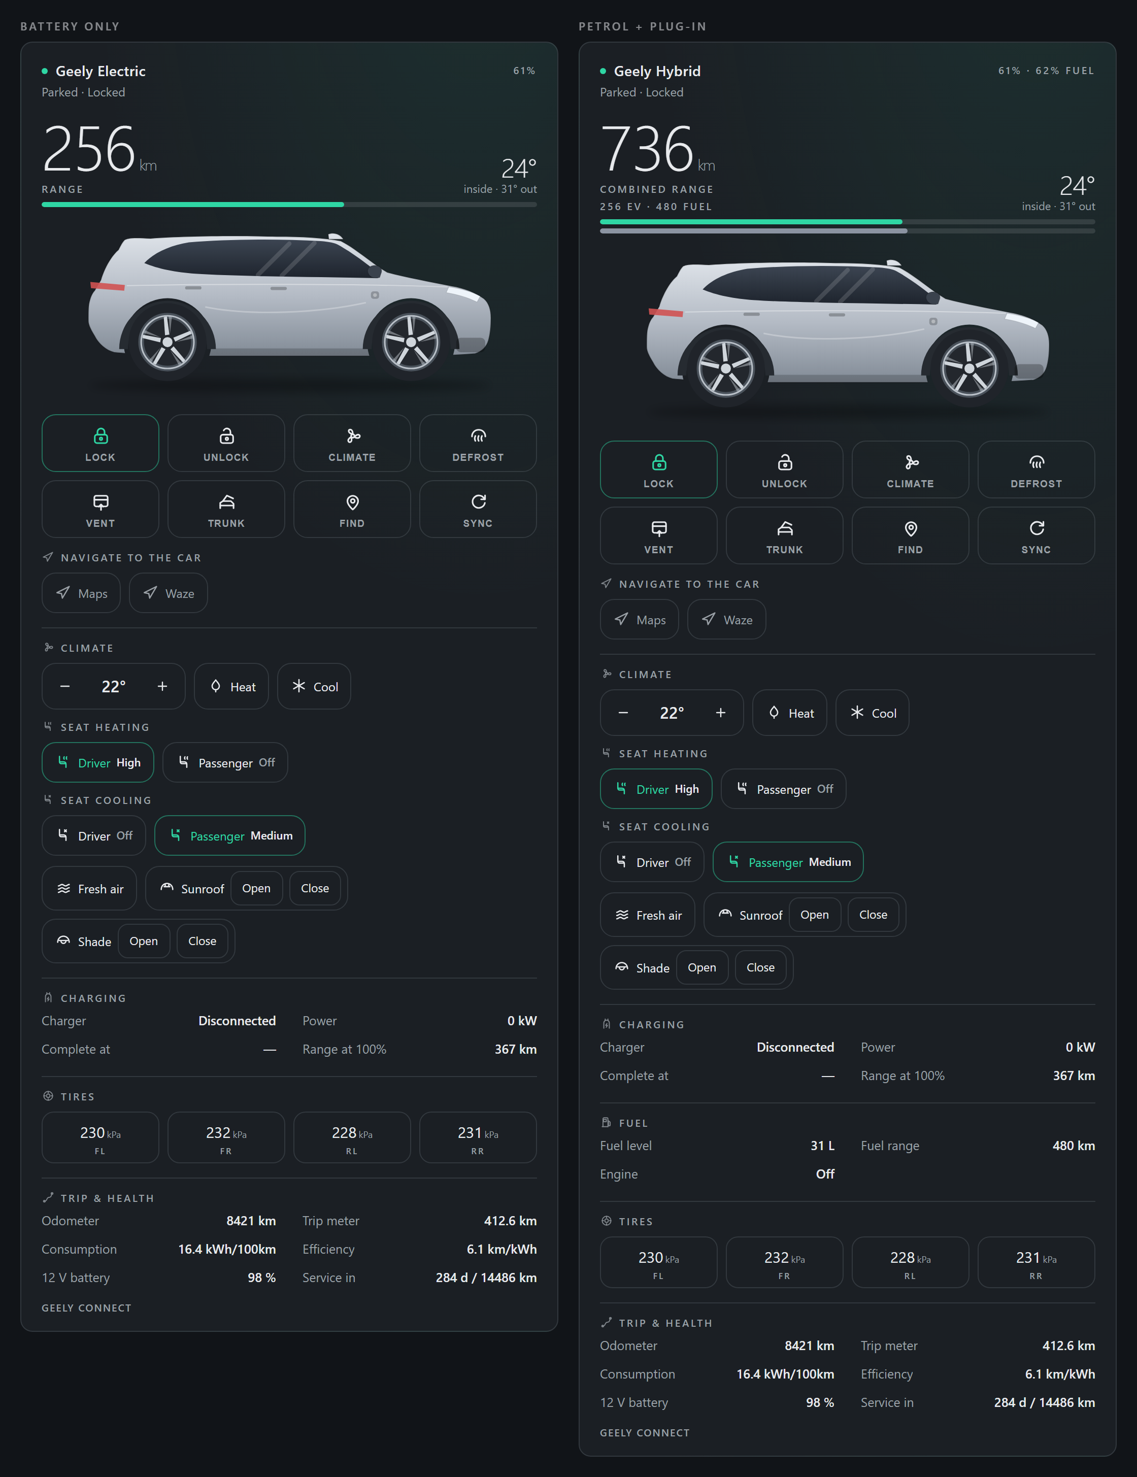Toggle Driver seat cooling Off on Electric card
The height and width of the screenshot is (1477, 1137).
93,836
